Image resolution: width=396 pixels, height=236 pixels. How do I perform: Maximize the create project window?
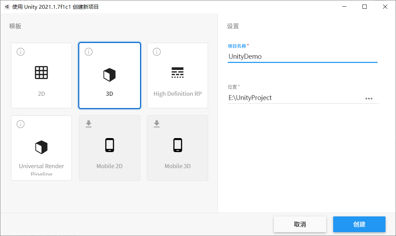365,7
